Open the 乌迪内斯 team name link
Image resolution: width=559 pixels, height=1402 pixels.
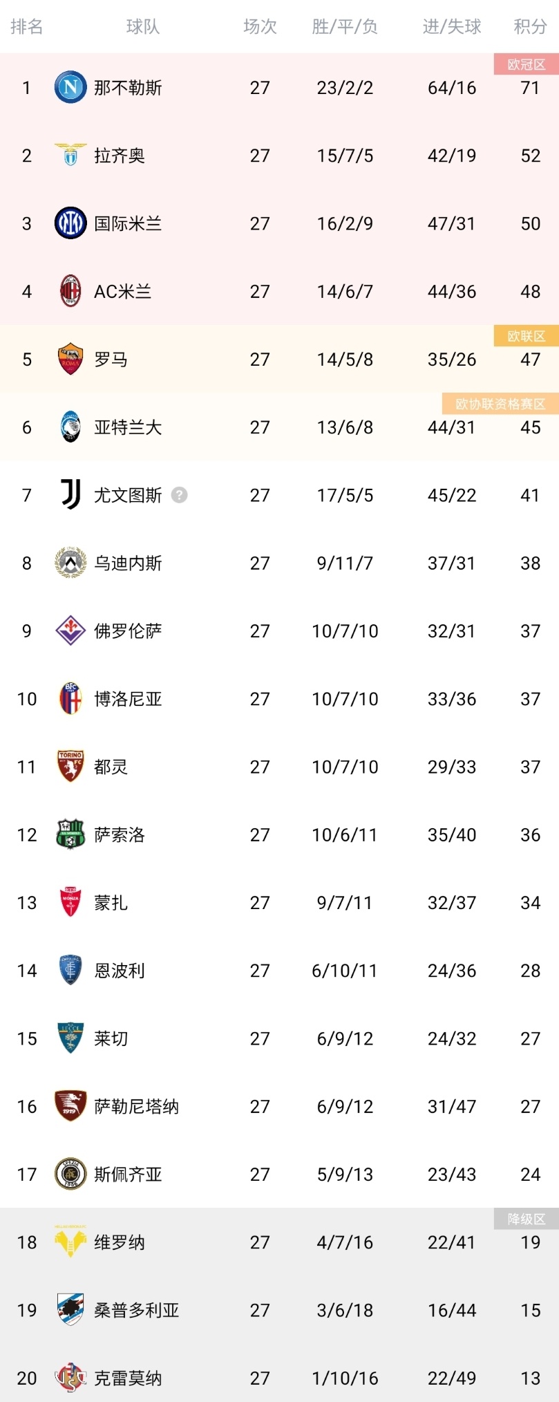tap(128, 563)
